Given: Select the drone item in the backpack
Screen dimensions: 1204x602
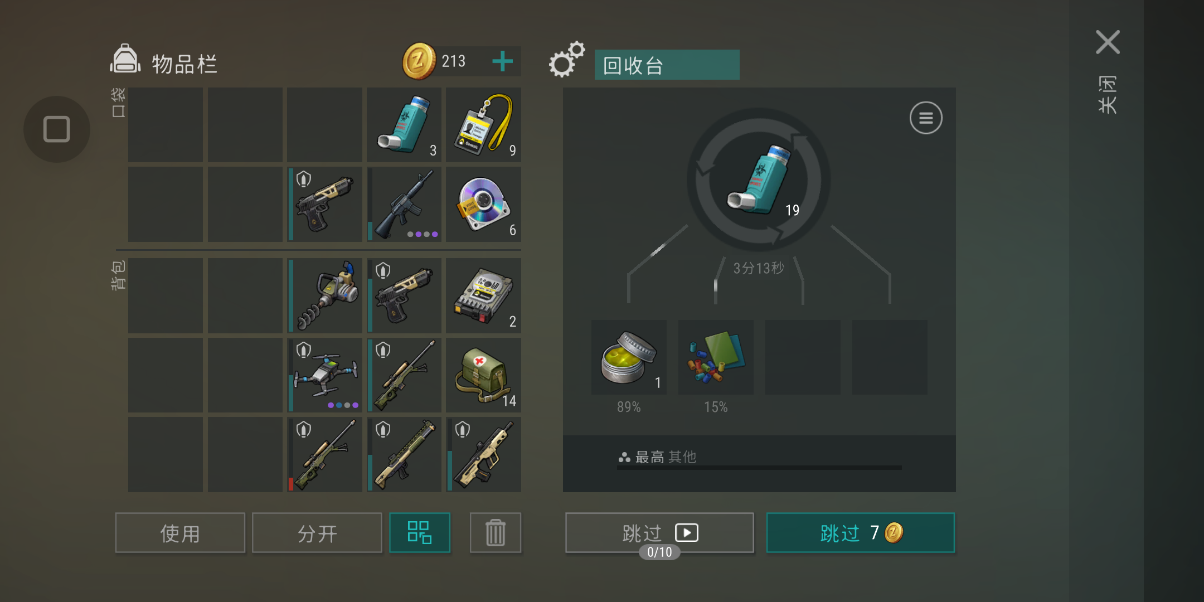Looking at the screenshot, I should tap(325, 375).
